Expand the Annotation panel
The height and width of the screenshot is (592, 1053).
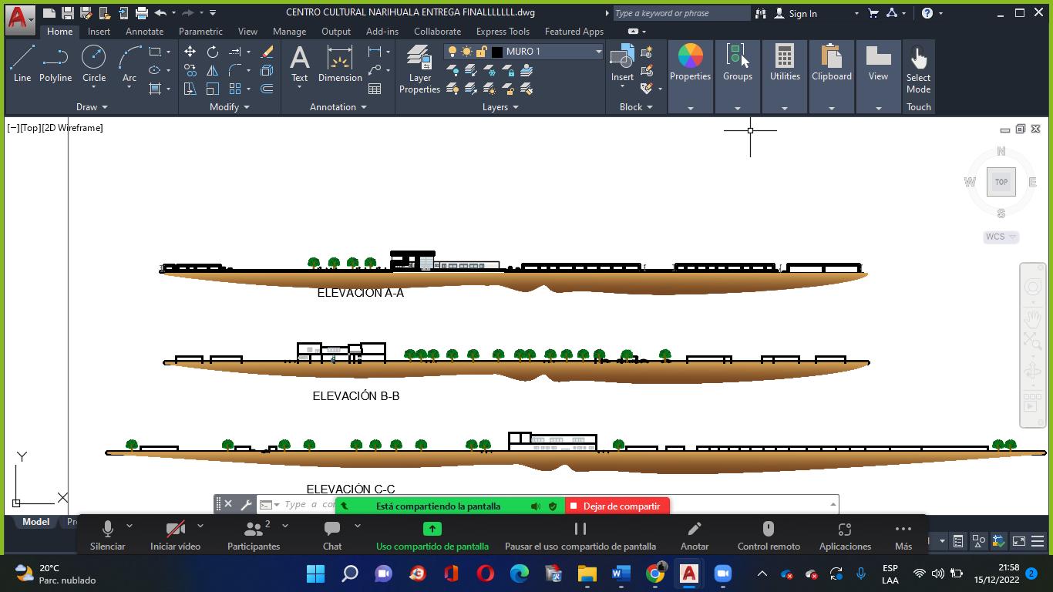(x=338, y=107)
